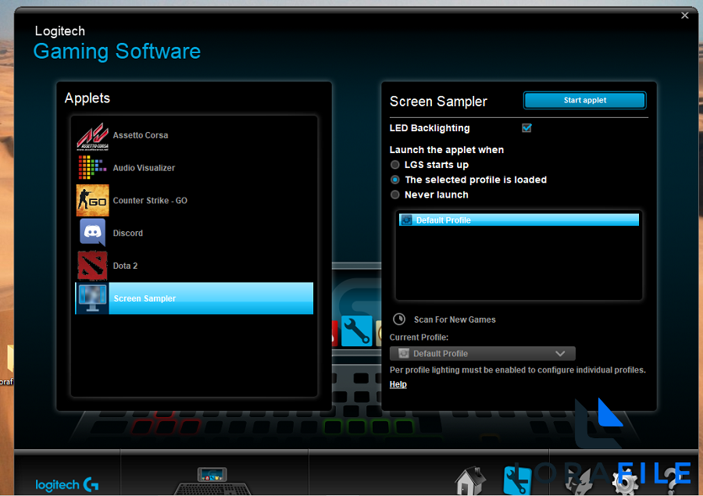The width and height of the screenshot is (703, 496).
Task: Select the Discord applet
Action: click(127, 233)
